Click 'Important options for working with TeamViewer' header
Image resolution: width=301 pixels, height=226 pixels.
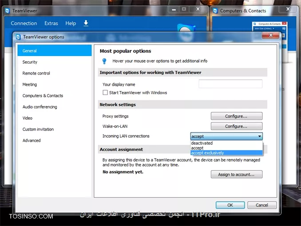182,72
